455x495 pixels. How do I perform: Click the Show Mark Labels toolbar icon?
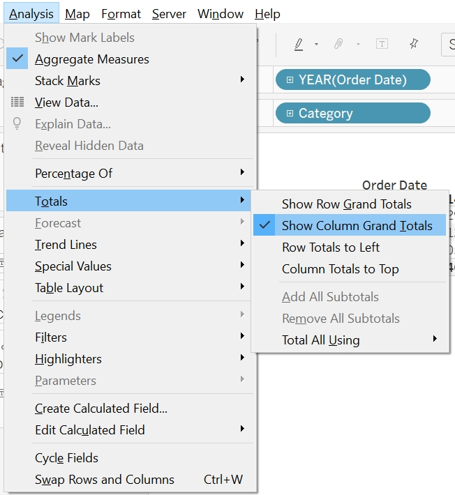point(382,44)
